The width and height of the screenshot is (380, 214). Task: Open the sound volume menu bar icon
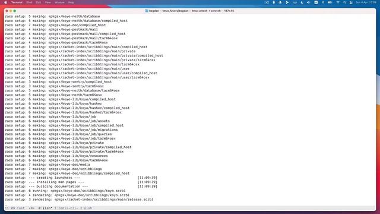point(309,2)
